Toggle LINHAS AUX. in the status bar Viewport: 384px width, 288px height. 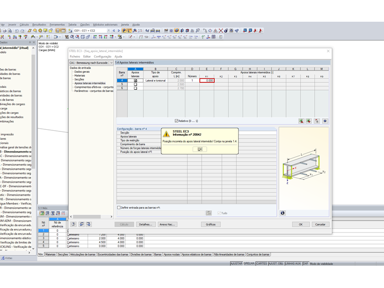pyautogui.click(x=293, y=264)
